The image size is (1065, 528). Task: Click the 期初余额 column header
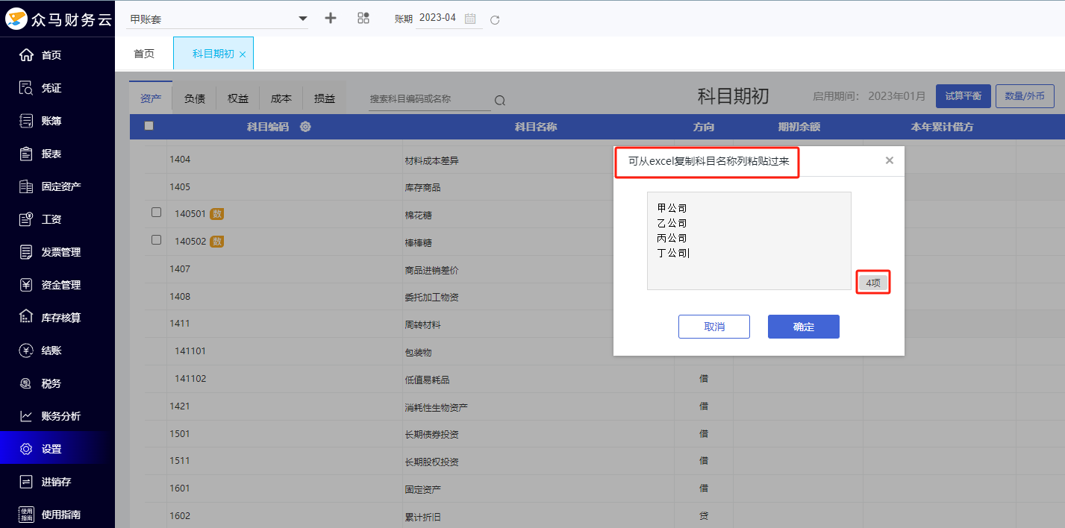click(x=799, y=127)
